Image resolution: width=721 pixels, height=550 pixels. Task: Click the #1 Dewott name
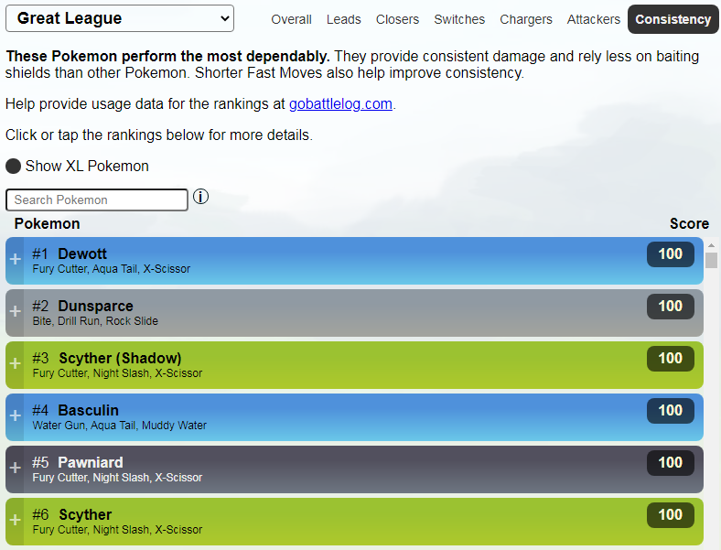[82, 253]
